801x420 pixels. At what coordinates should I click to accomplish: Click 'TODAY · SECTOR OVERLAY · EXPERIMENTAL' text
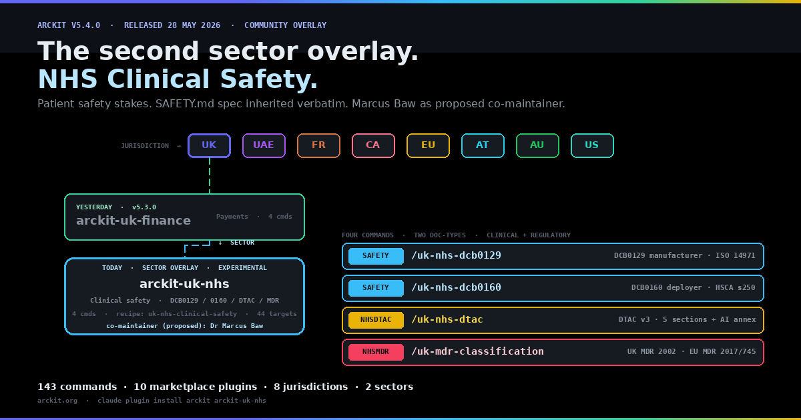click(184, 268)
